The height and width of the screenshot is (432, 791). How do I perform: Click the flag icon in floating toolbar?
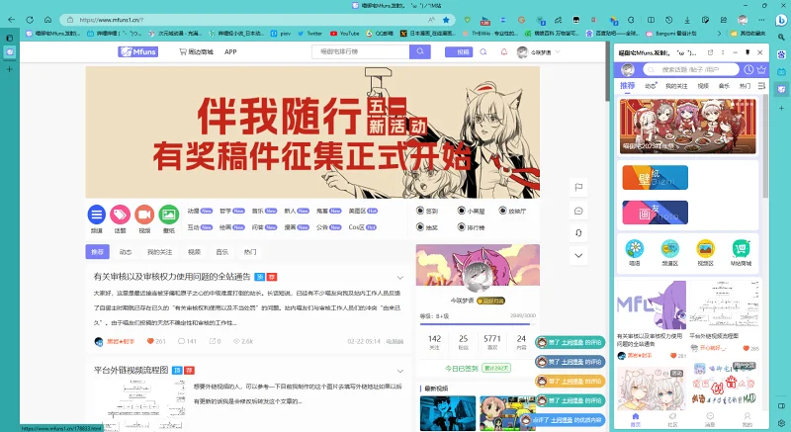pyautogui.click(x=578, y=187)
